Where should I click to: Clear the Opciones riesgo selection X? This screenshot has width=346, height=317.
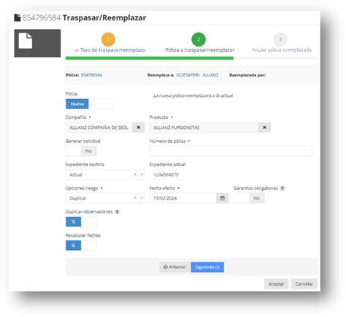tap(135, 198)
